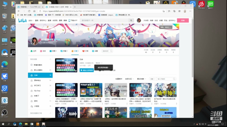Collapse the 我的创建 section
This screenshot has height=127, width=227.
(50, 59)
